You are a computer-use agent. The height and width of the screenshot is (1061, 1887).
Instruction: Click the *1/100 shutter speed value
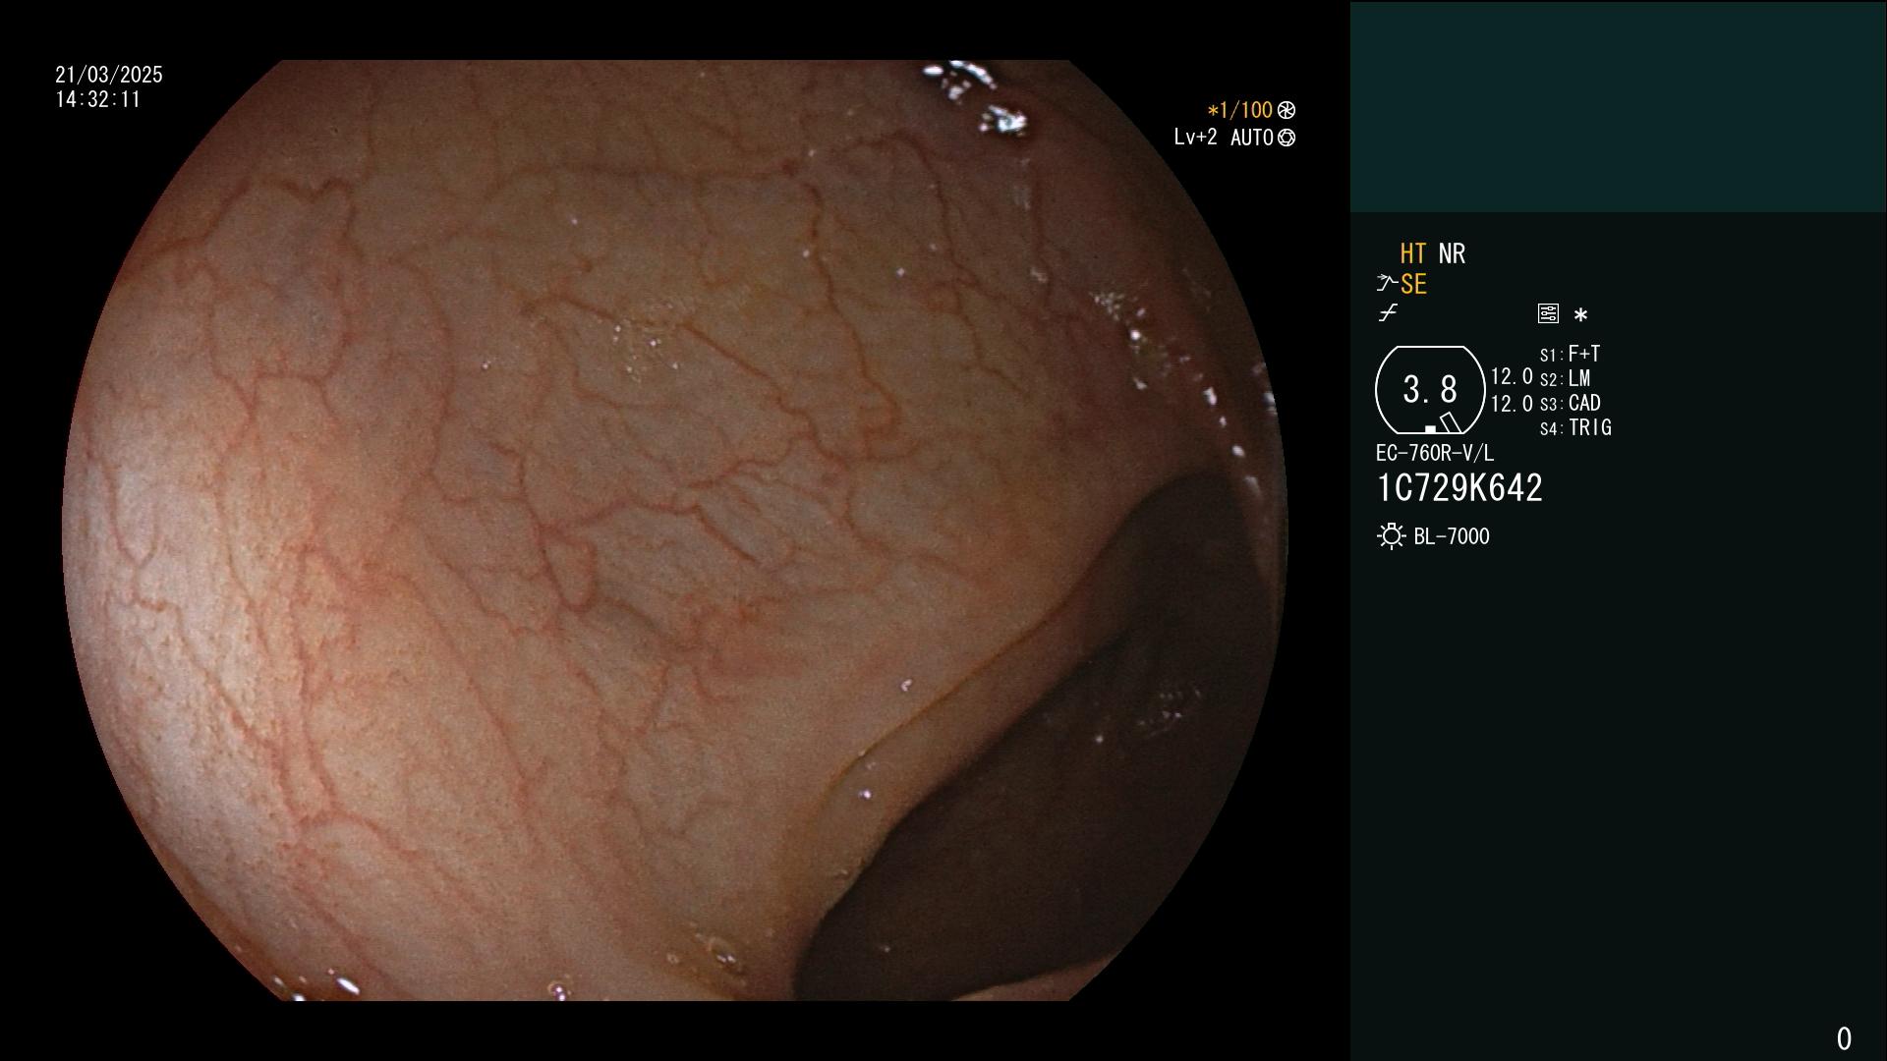point(1239,110)
